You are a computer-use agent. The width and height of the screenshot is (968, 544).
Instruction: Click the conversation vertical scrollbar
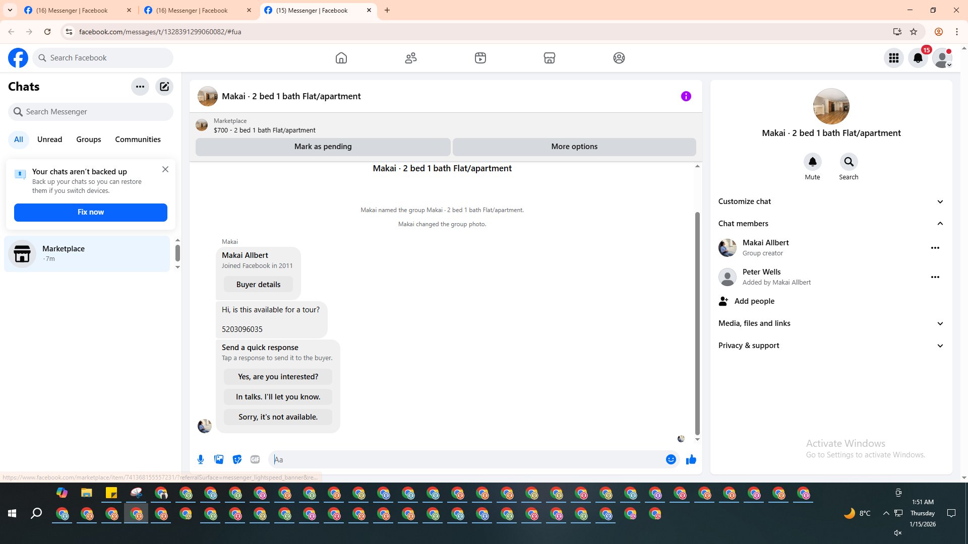pyautogui.click(x=697, y=322)
